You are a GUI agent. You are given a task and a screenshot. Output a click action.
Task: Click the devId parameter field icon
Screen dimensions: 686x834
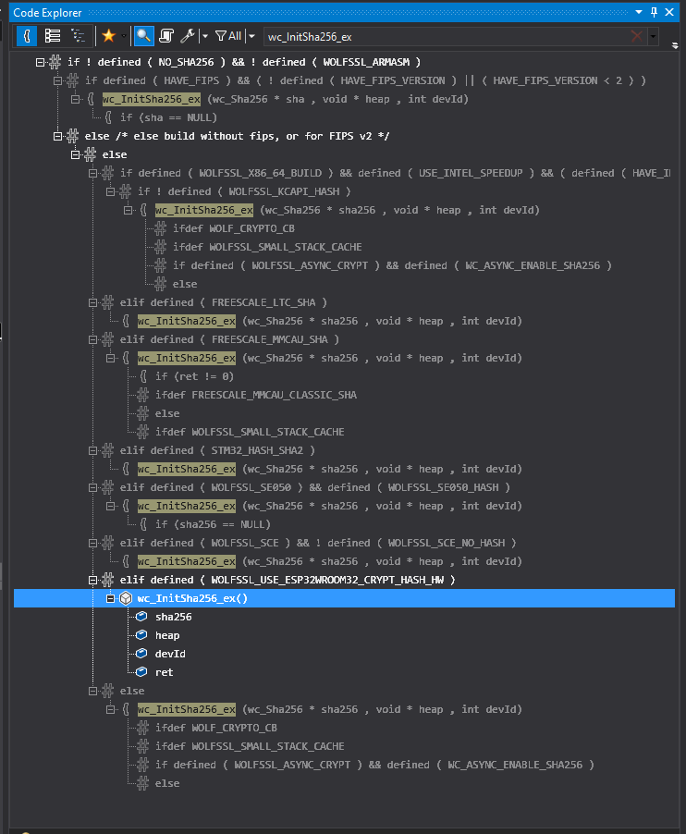141,654
